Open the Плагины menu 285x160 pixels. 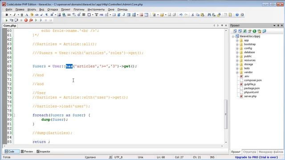pyautogui.click(x=79, y=9)
